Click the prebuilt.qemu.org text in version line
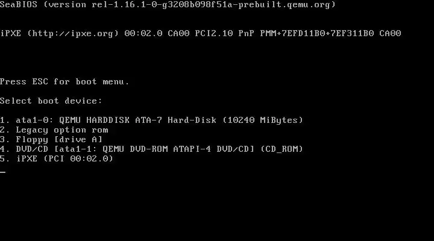434x241 pixels. click(x=285, y=5)
